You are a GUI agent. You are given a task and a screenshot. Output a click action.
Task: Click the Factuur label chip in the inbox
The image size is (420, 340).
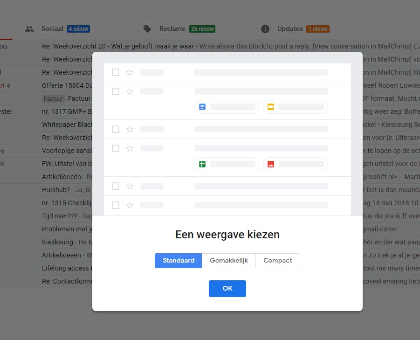tap(53, 98)
